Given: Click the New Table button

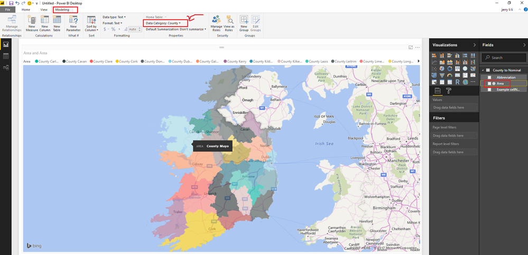Looking at the screenshot, I should pyautogui.click(x=57, y=23).
